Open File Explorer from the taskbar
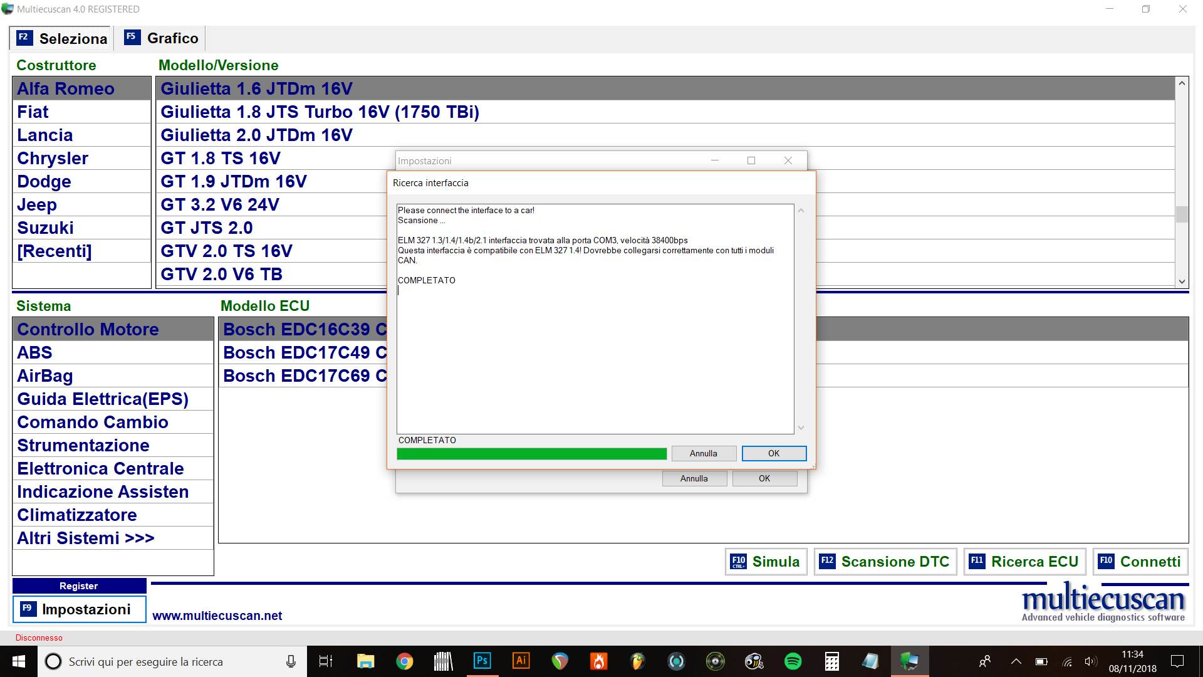Viewport: 1203px width, 677px height. pos(365,661)
